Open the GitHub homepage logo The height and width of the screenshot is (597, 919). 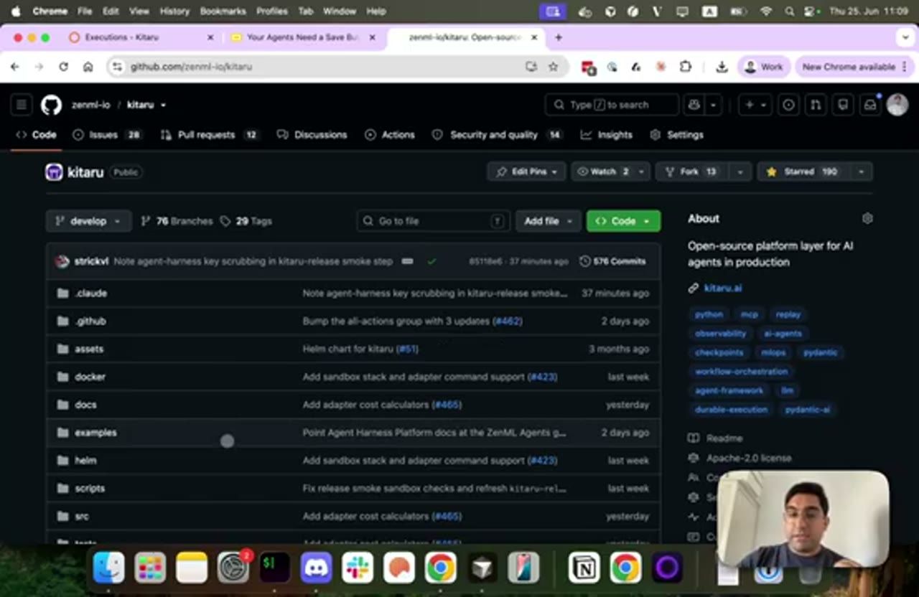(x=51, y=105)
